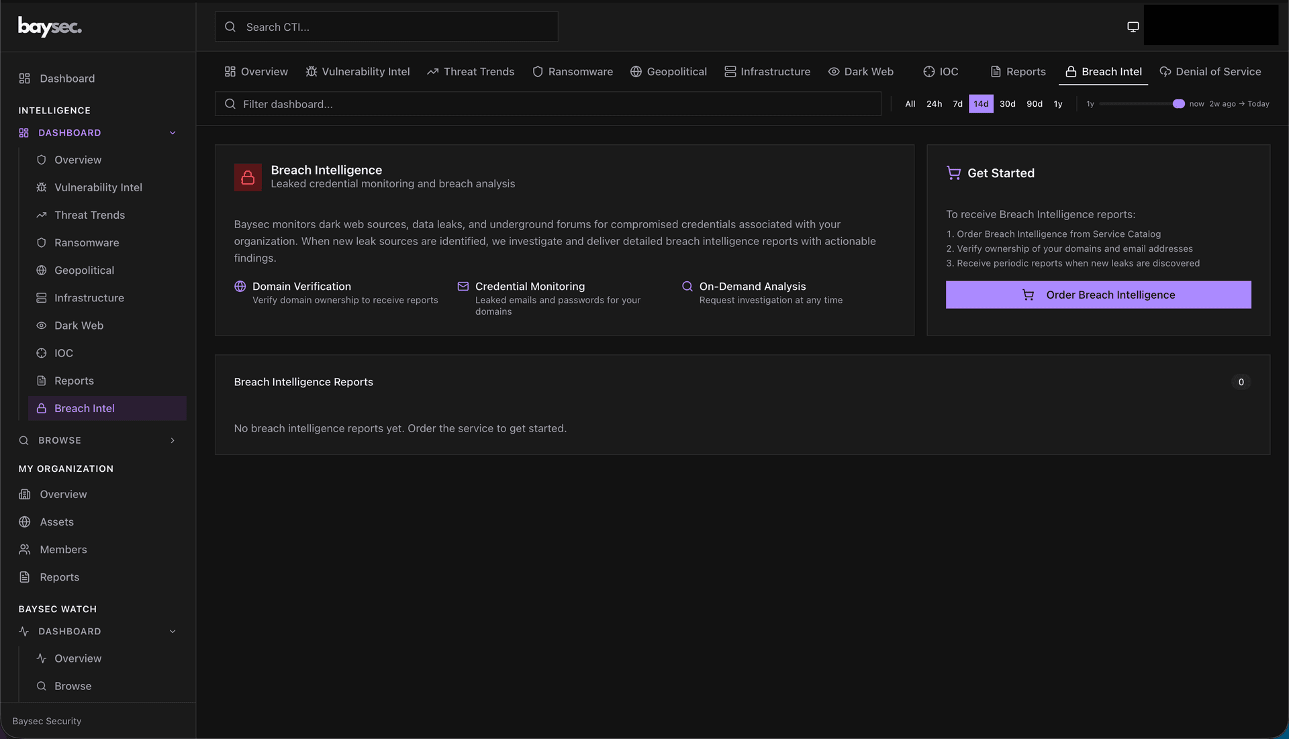
Task: Open Members page under My Organization
Action: [x=63, y=550]
